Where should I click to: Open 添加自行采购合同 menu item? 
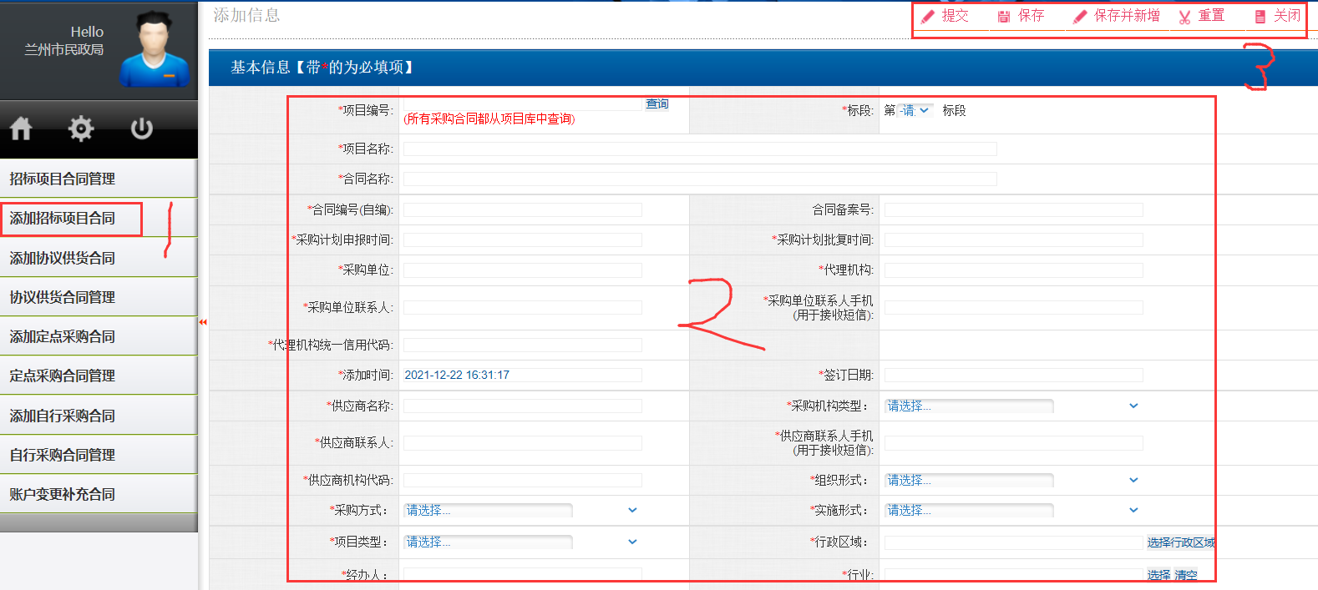99,416
